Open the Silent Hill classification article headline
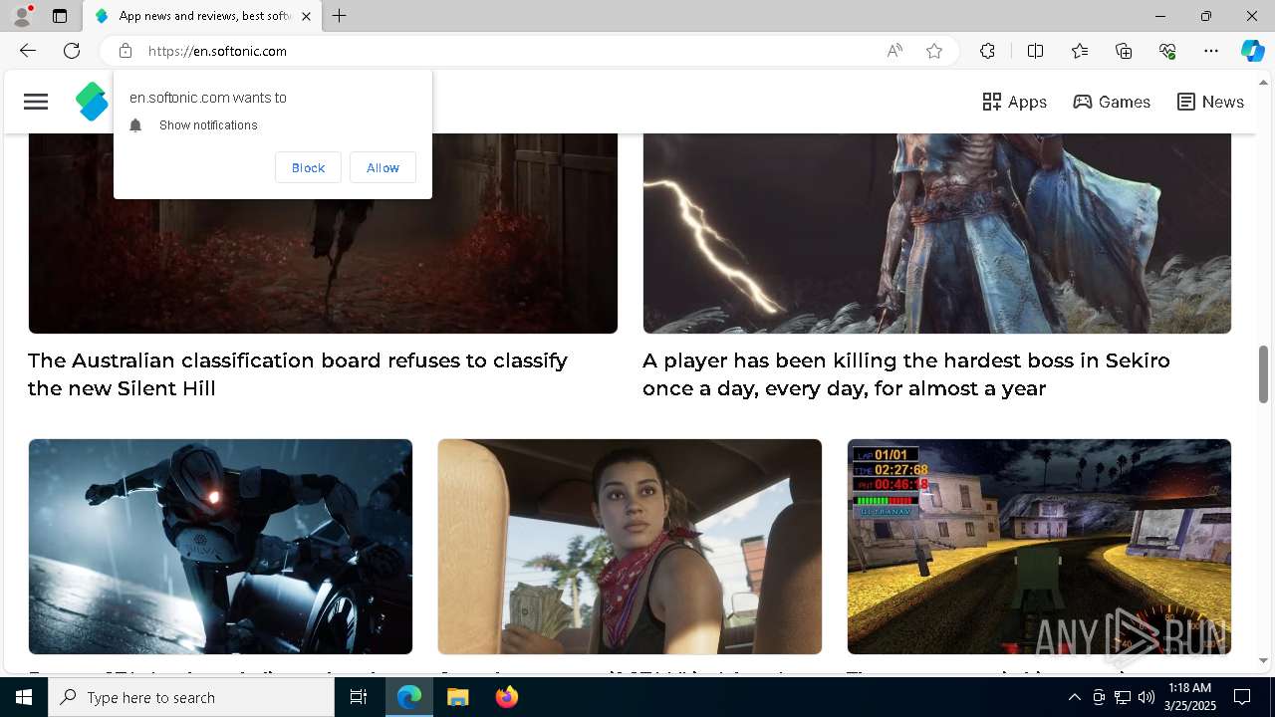The height and width of the screenshot is (717, 1275). pos(298,374)
